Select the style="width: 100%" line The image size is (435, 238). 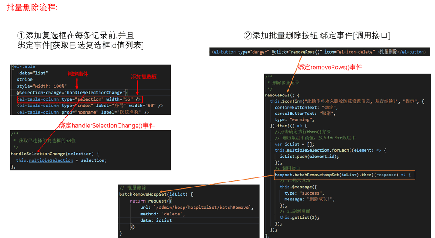(42, 86)
